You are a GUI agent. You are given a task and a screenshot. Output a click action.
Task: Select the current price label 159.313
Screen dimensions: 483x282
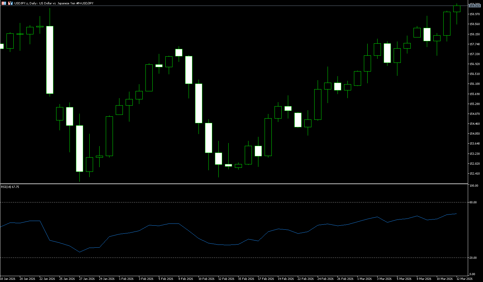(x=475, y=6)
